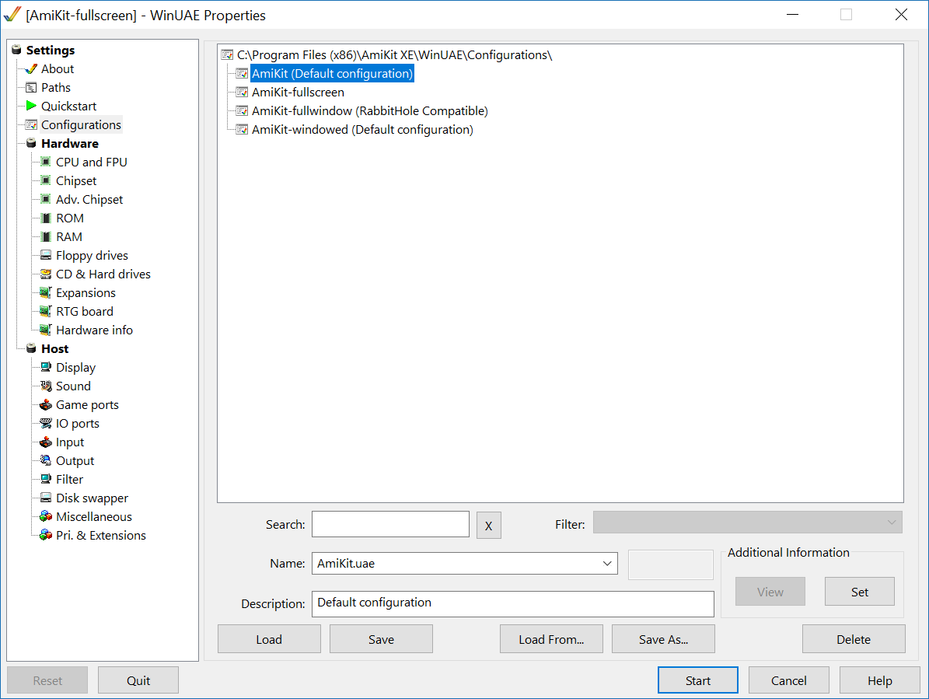929x699 pixels.
Task: Click the ROM chip icon
Action: [46, 218]
